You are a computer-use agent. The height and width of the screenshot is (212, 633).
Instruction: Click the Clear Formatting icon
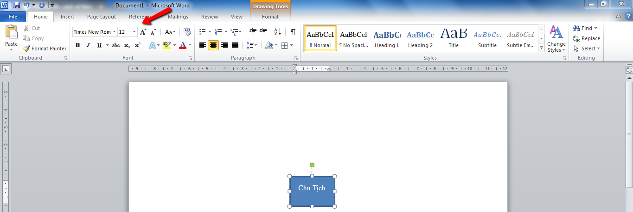187,32
